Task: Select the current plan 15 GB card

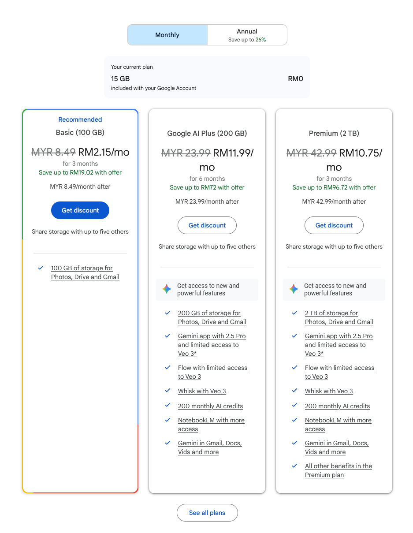Action: pyautogui.click(x=207, y=77)
